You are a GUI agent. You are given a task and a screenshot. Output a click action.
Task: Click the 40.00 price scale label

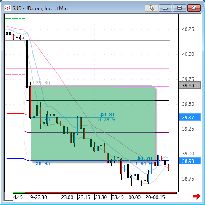[x=188, y=54]
